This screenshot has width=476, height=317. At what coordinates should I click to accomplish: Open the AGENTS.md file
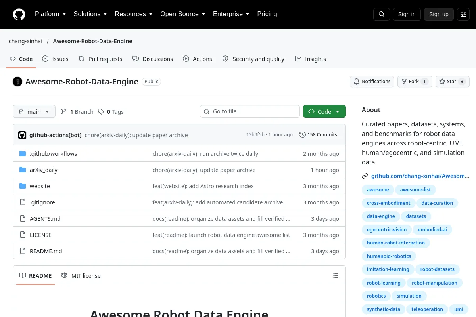(x=45, y=219)
